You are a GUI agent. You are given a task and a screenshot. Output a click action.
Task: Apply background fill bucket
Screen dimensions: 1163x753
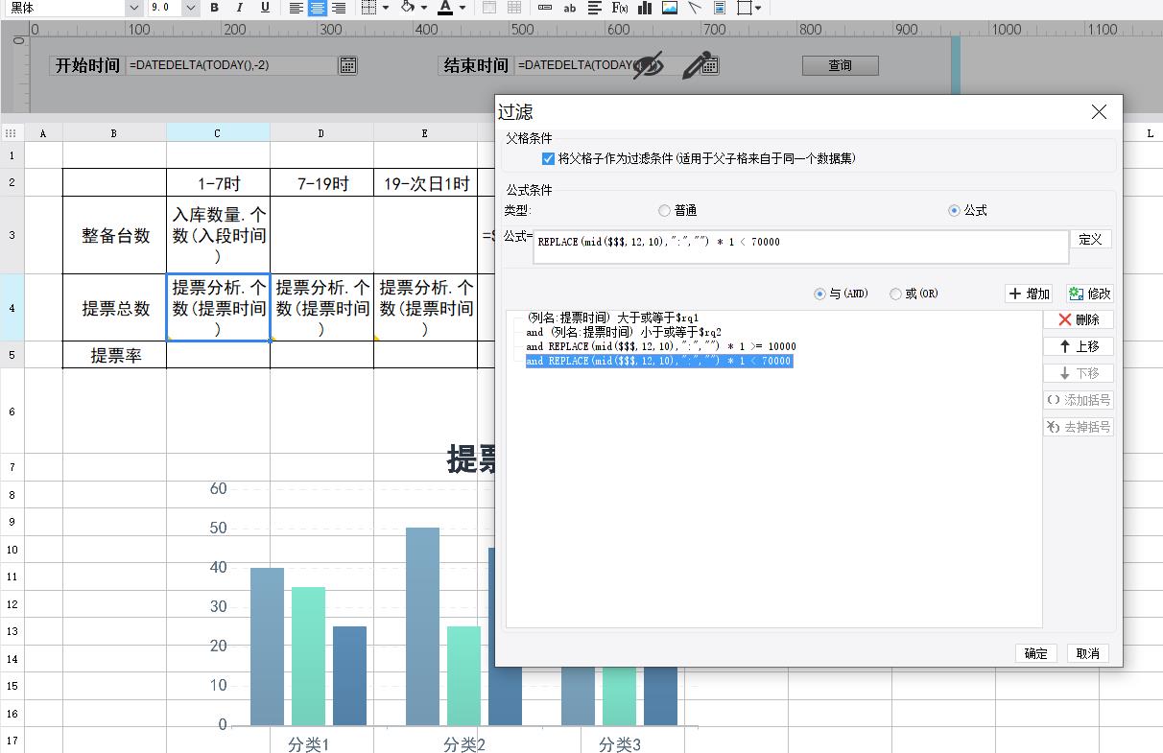[407, 8]
